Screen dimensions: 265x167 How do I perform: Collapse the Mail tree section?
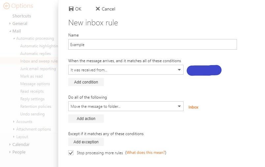[10, 31]
